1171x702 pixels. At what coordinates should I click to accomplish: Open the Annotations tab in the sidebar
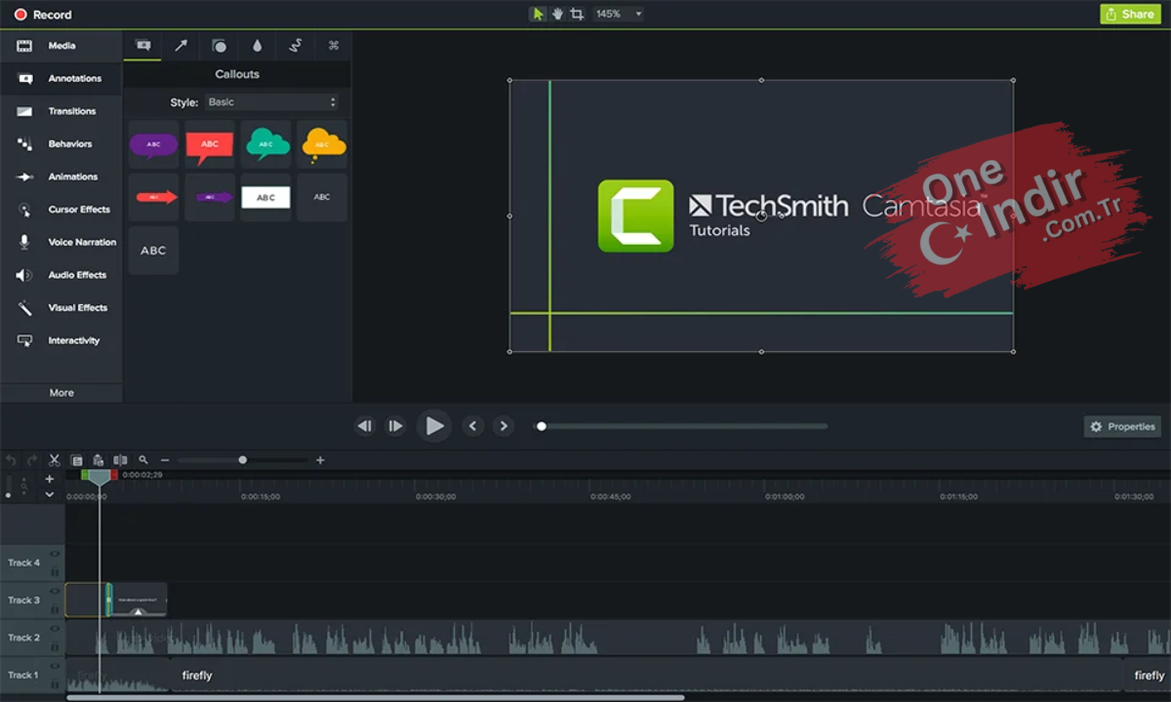pyautogui.click(x=61, y=78)
